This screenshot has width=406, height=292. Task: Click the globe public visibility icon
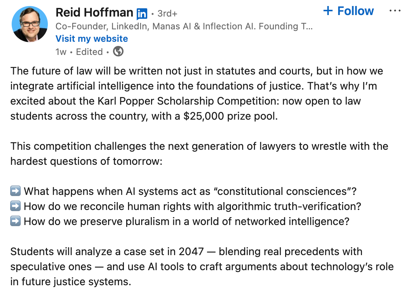[118, 51]
